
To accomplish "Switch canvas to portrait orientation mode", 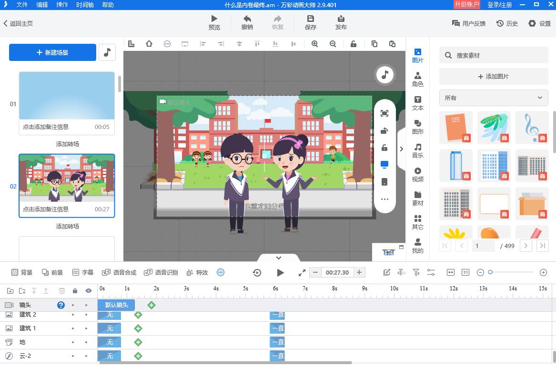I will click(x=384, y=182).
